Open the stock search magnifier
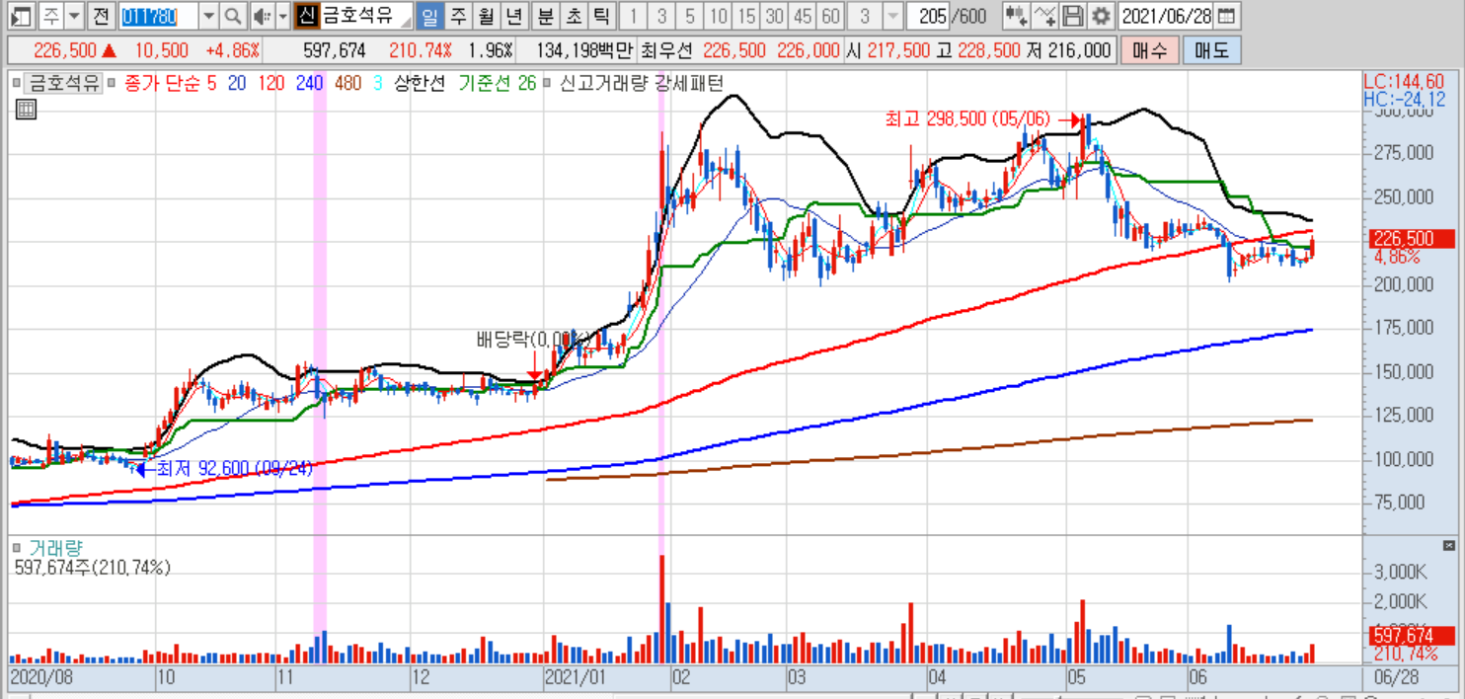The width and height of the screenshot is (1465, 699). 232,16
